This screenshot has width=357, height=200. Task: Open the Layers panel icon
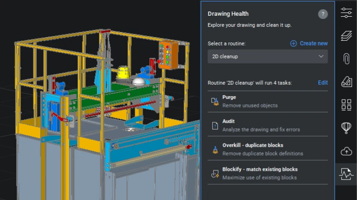346,36
